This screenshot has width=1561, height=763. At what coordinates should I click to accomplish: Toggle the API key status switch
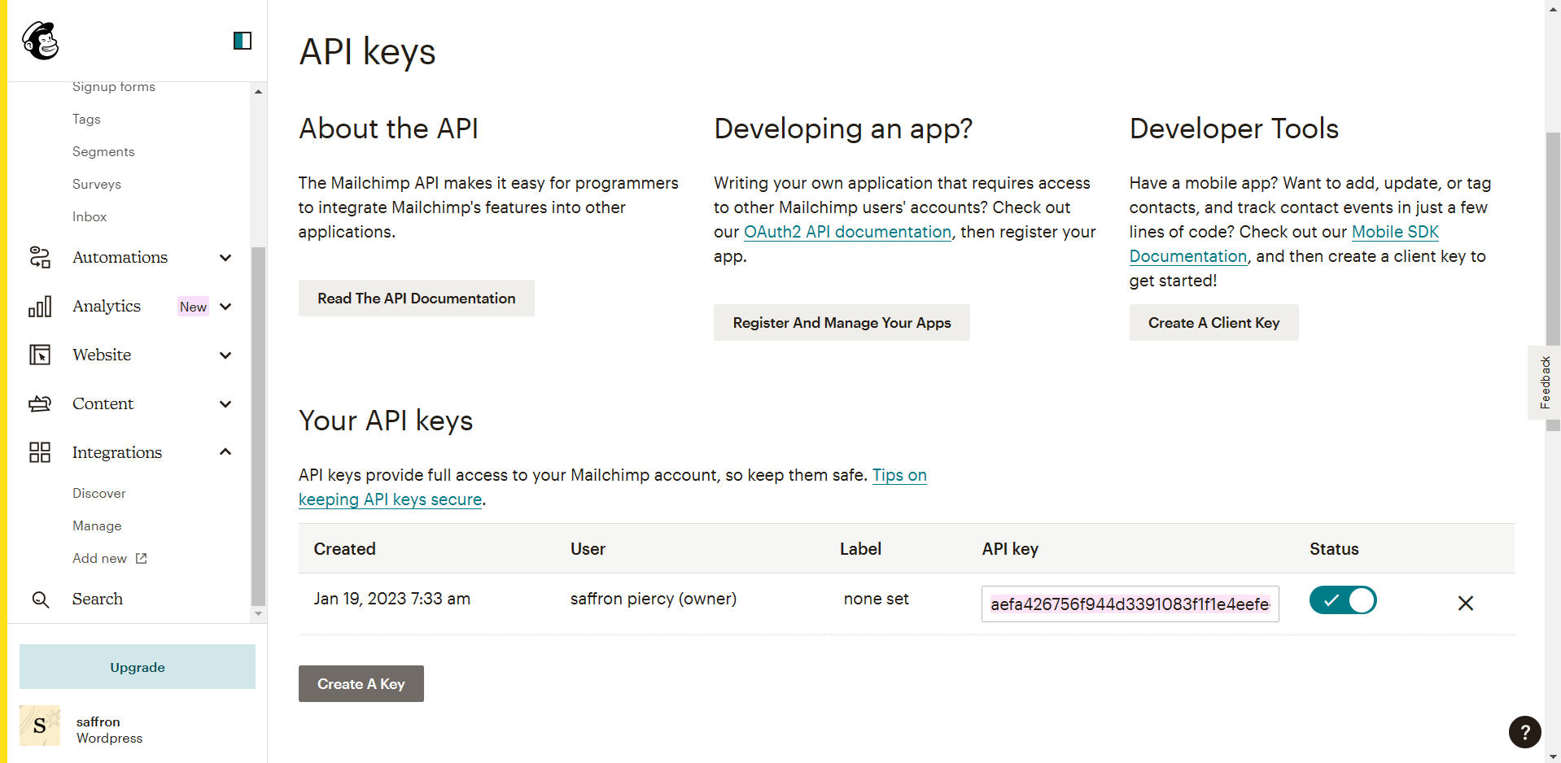1342,600
